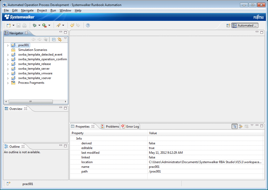Click the Run toolbar icon
This screenshot has width=268, height=190.
point(44,25)
